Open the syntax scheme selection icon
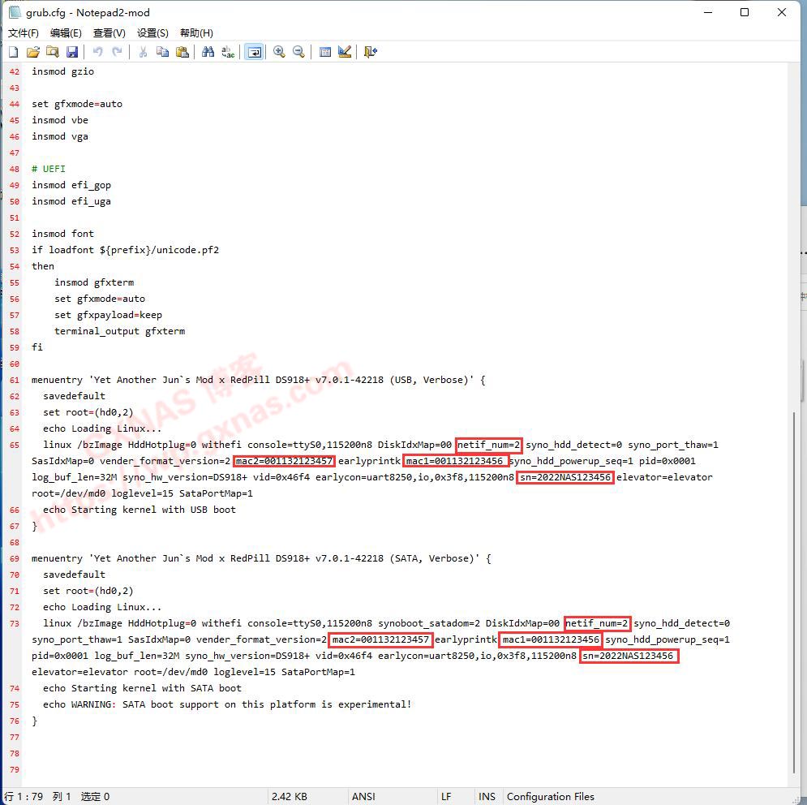 tap(325, 52)
